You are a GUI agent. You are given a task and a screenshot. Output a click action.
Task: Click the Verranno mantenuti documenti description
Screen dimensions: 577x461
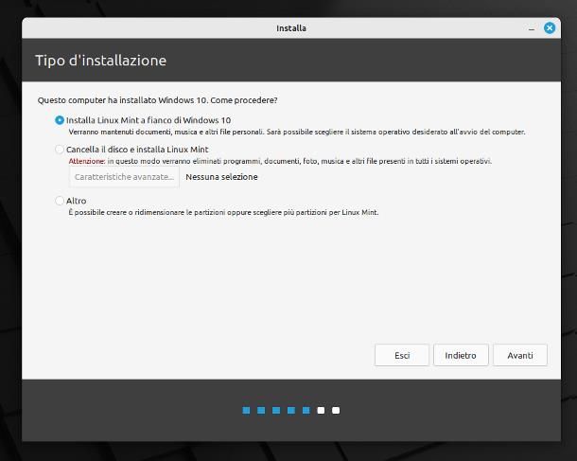point(297,132)
